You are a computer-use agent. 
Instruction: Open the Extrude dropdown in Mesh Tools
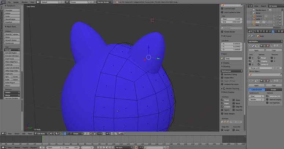pyautogui.click(x=12, y=50)
